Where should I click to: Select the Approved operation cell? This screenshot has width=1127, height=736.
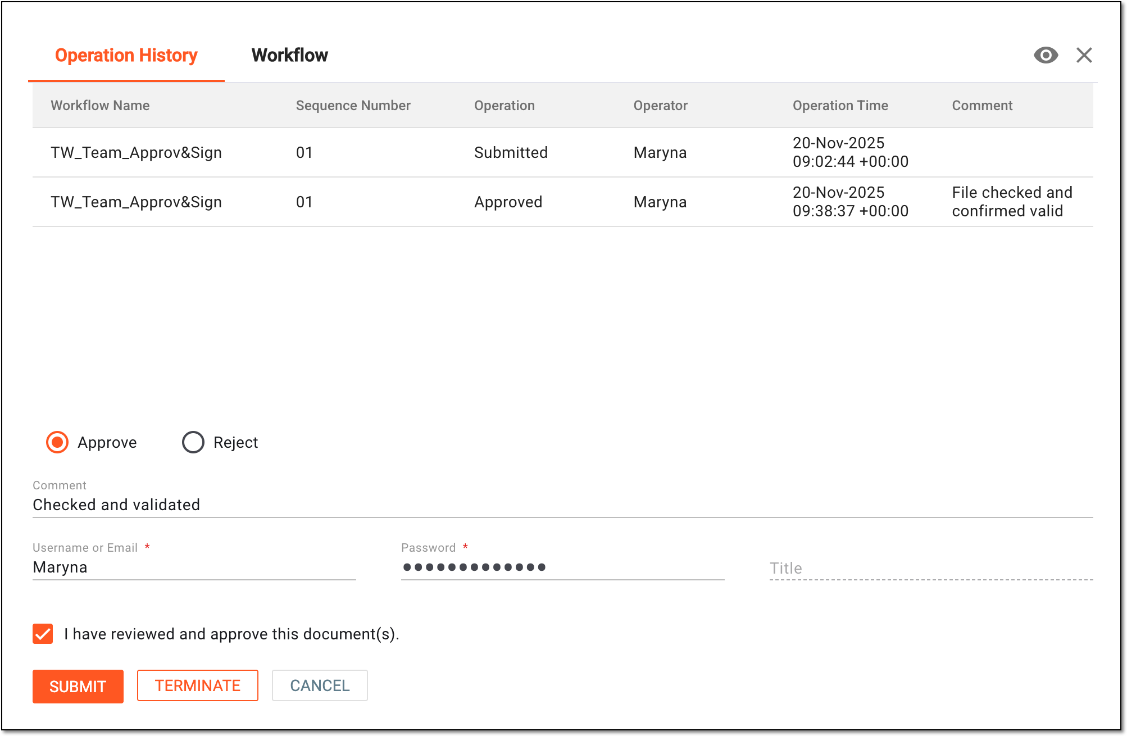[x=508, y=202]
